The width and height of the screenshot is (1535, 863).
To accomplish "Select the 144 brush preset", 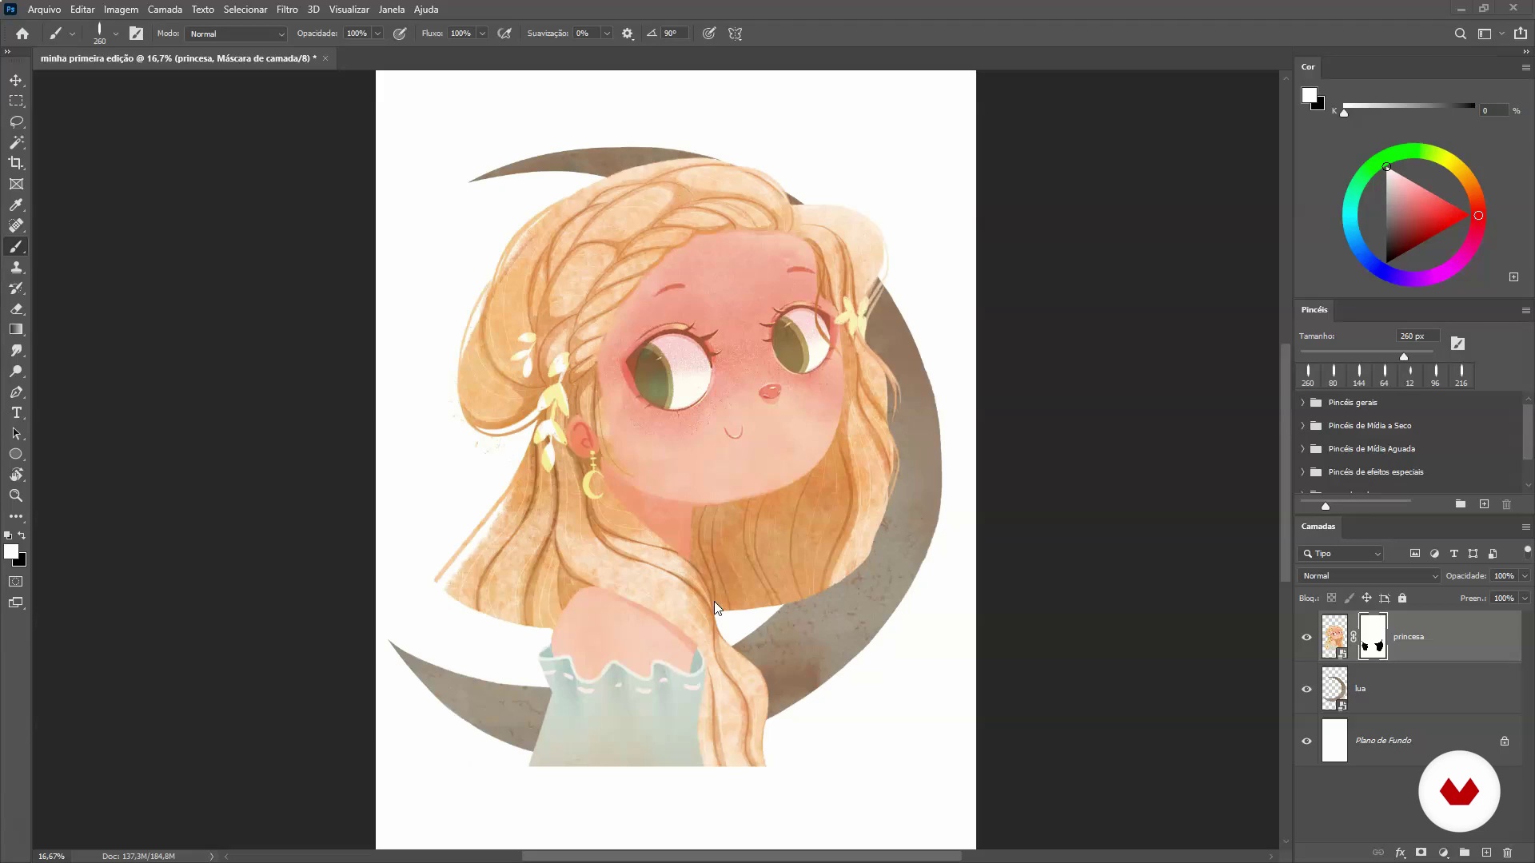I will [1359, 375].
